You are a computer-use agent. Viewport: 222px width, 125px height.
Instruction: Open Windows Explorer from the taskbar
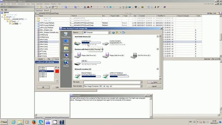20,122
